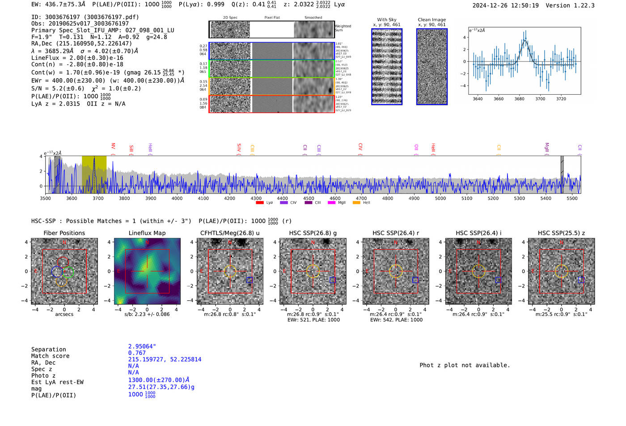Click the timestamp 2024-12-26 12:50:19
The width and height of the screenshot is (626, 426).
point(506,5)
